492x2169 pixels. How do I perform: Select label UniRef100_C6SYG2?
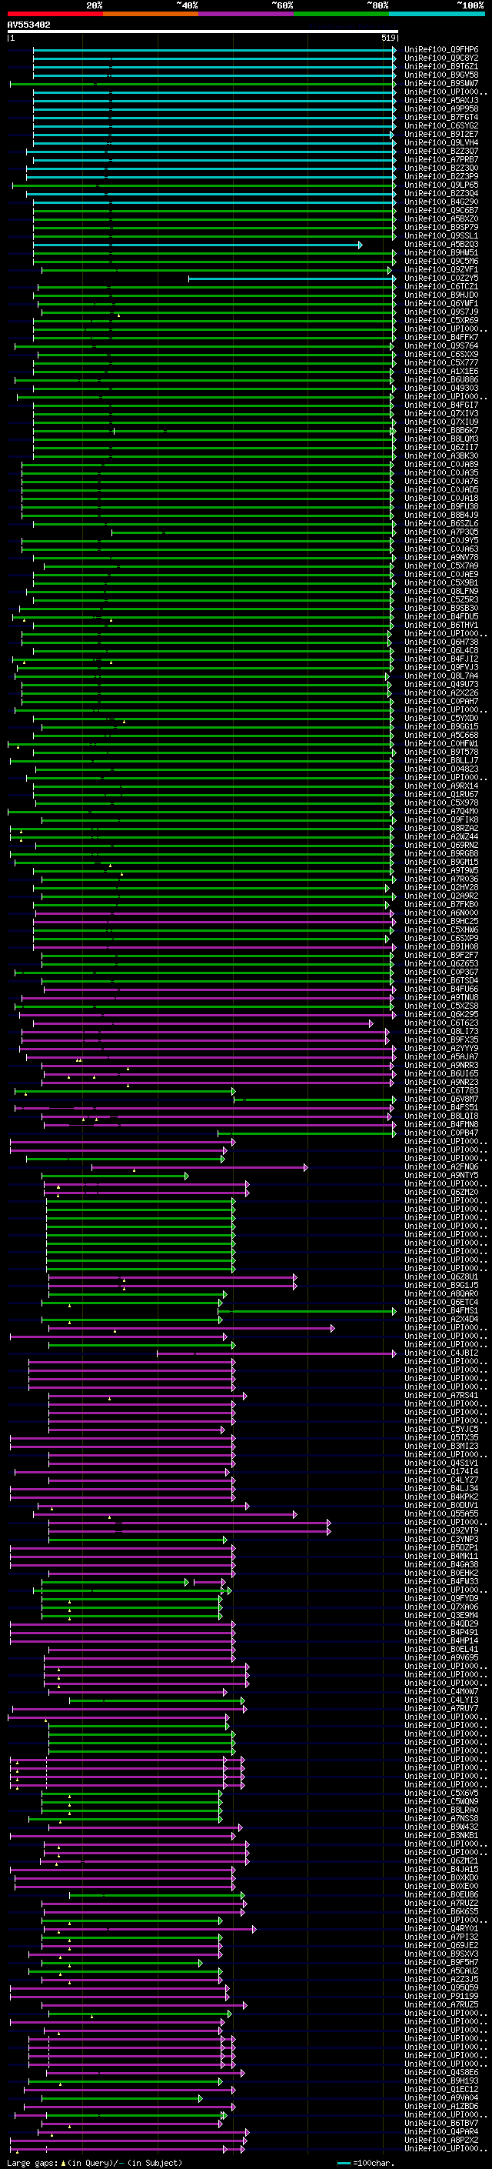pos(440,125)
